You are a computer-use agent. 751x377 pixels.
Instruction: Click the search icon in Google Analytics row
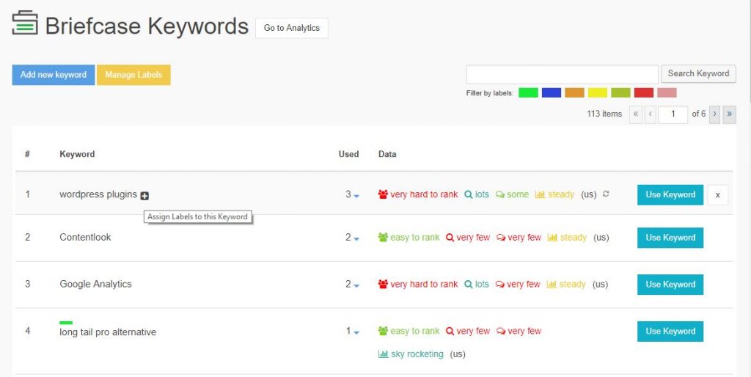click(x=469, y=284)
